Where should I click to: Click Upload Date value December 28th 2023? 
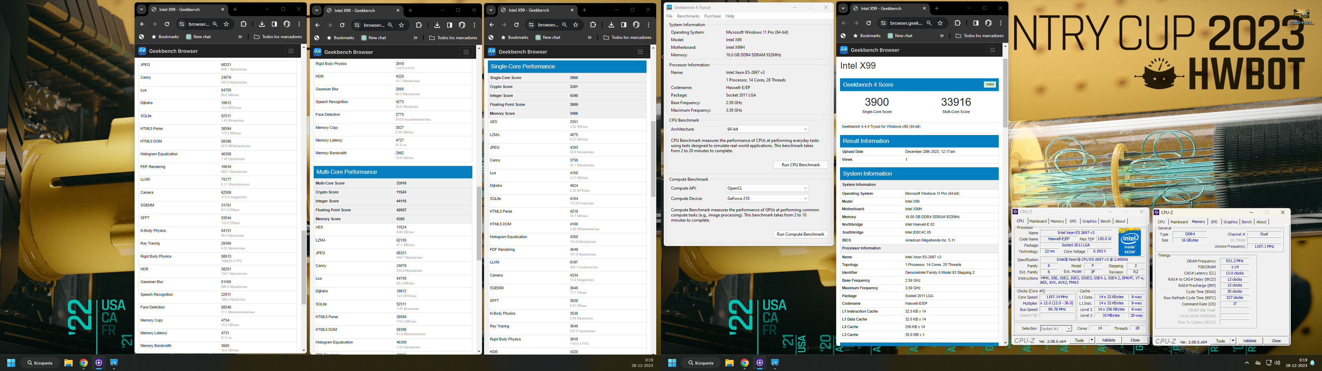pyautogui.click(x=930, y=152)
